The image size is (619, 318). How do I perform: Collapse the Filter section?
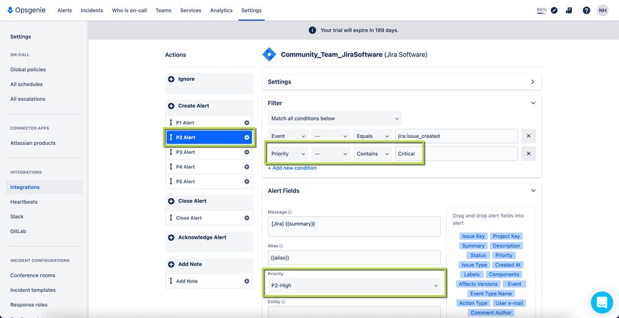click(533, 103)
